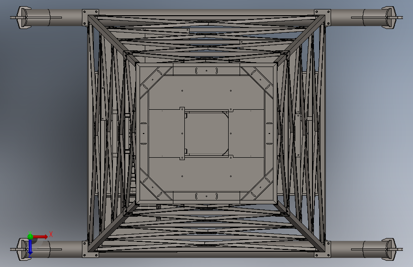Viewport: 413px width, 267px height.
Task: Select the top-right tube end cap
Action: (391, 18)
